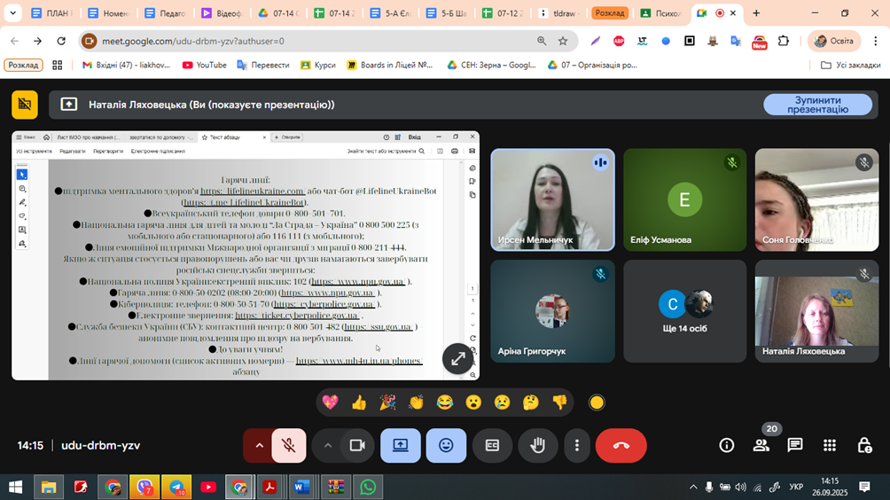This screenshot has width=890, height=500.
Task: Click the share screen icon
Action: [x=401, y=446]
